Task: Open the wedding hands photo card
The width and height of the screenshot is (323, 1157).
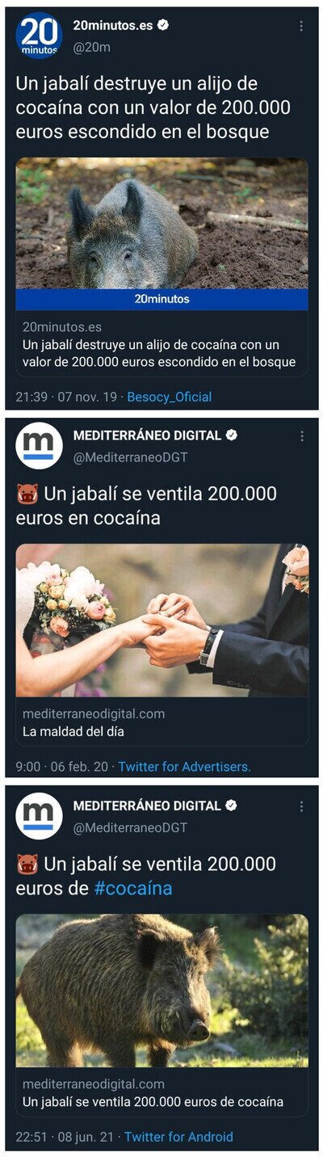Action: click(x=161, y=621)
